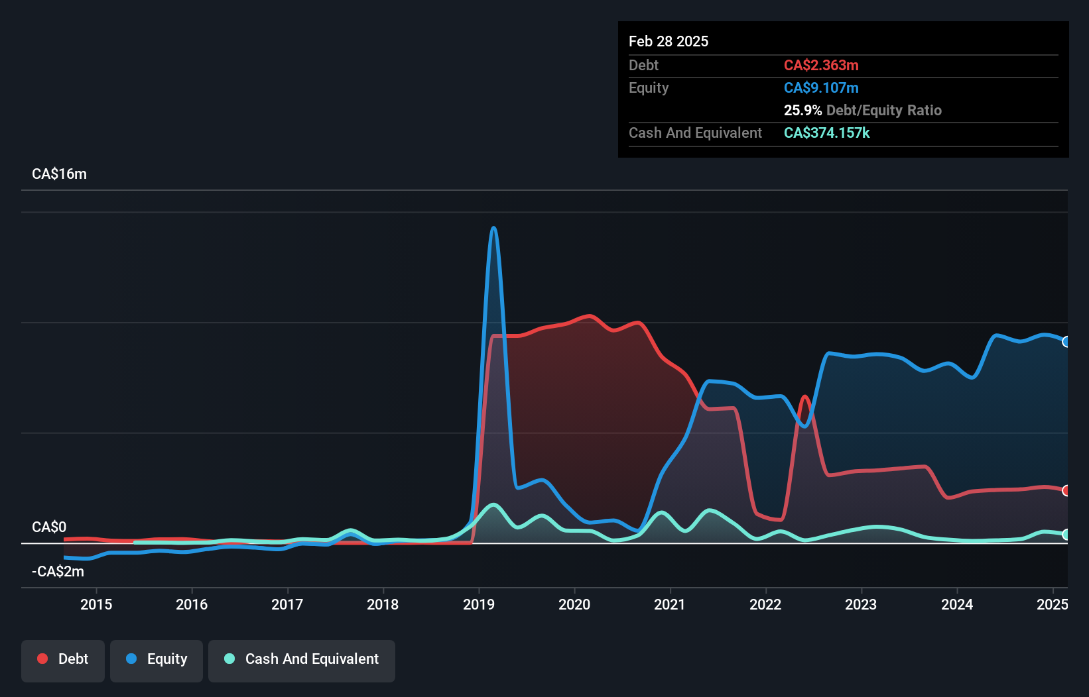Toggle the Cash And Equivalent series visibility
This screenshot has height=697, width=1089.
pyautogui.click(x=302, y=659)
